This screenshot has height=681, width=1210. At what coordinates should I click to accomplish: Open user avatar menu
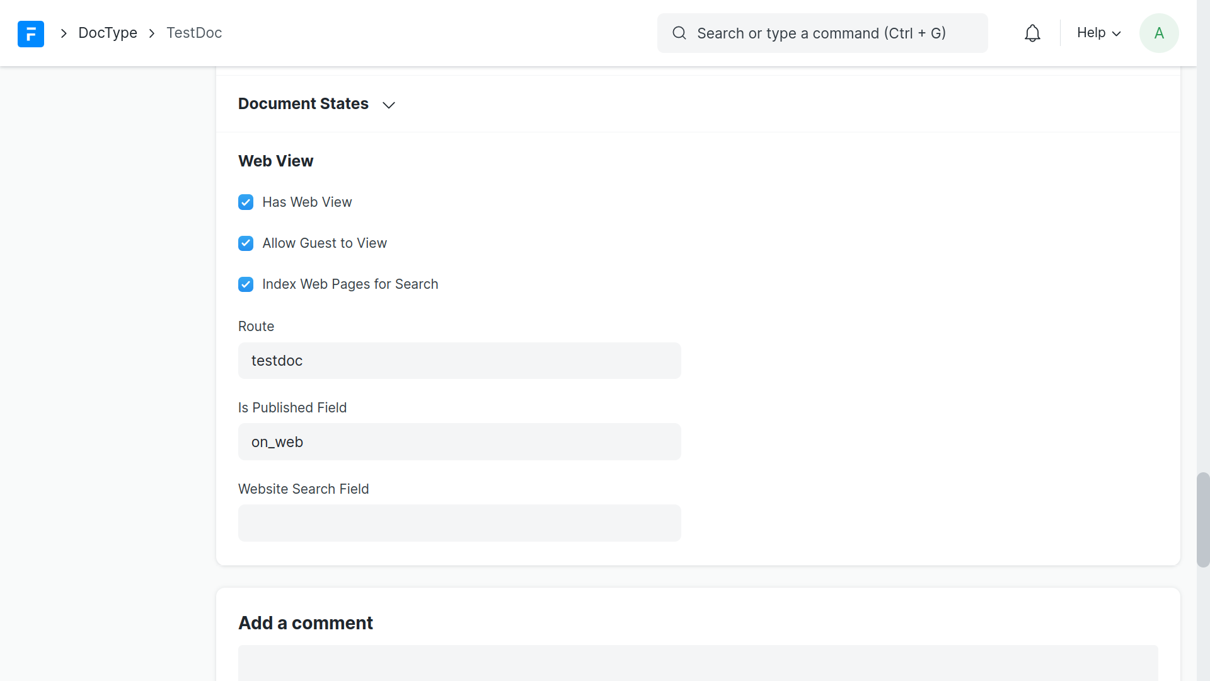click(x=1158, y=33)
